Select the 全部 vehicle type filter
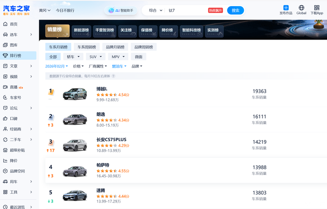The image size is (327, 209). pyautogui.click(x=53, y=57)
